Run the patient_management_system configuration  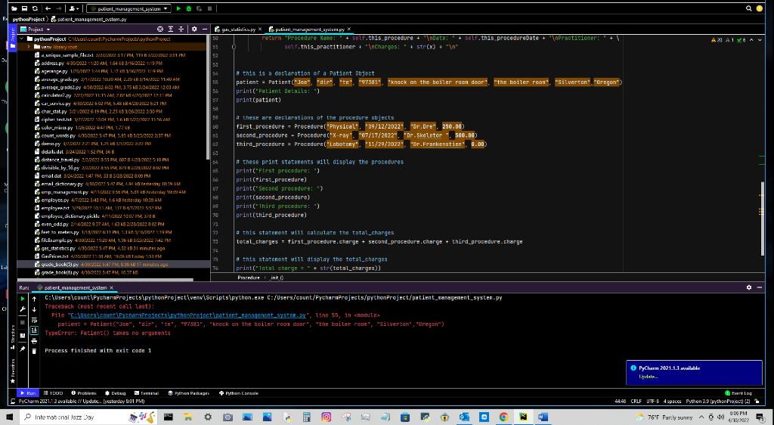point(178,8)
